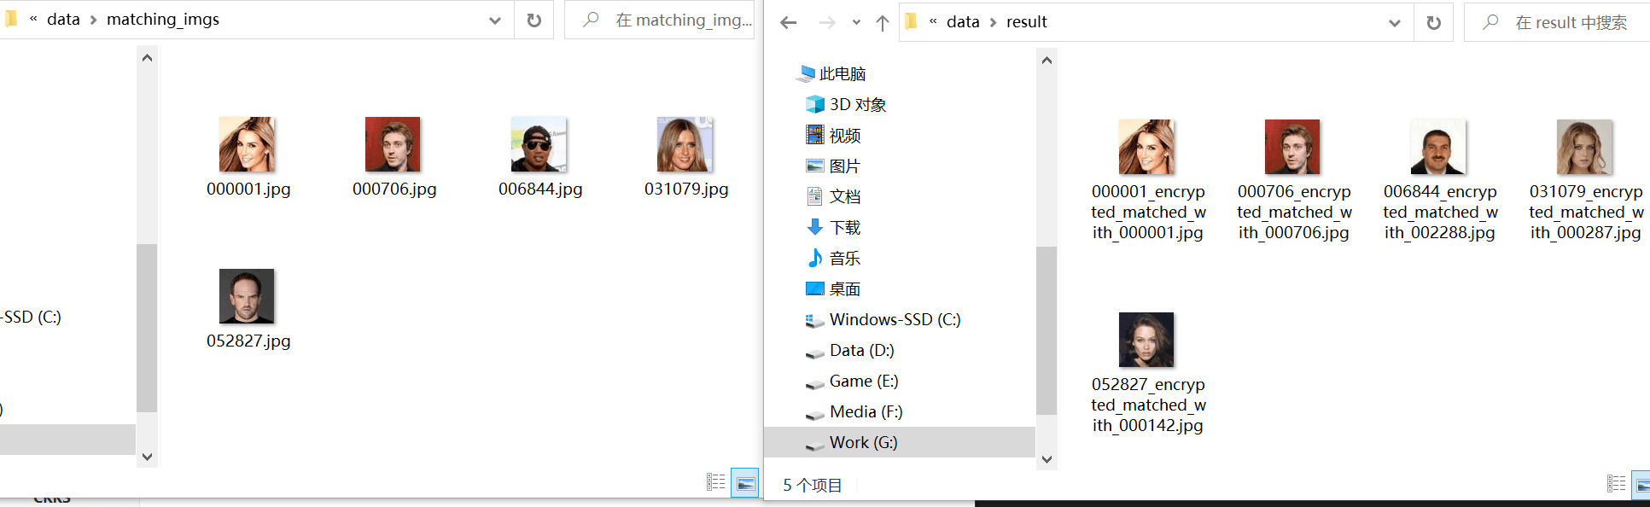This screenshot has width=1650, height=507.
Task: Click the Up directory arrow button
Action: tap(883, 23)
